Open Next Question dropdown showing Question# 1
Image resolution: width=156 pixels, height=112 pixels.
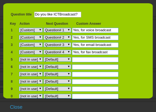point(57,30)
